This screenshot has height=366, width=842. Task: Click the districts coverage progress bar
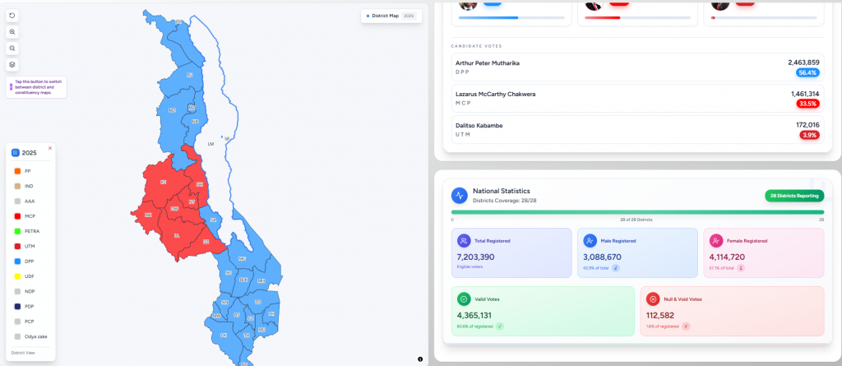point(637,212)
